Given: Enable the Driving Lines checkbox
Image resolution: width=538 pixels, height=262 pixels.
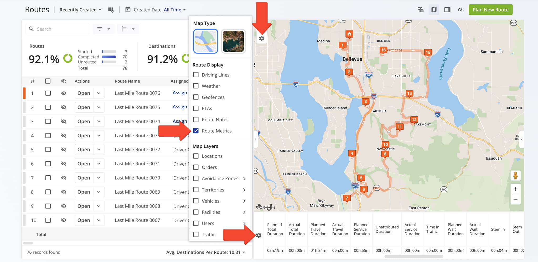Looking at the screenshot, I should 196,75.
